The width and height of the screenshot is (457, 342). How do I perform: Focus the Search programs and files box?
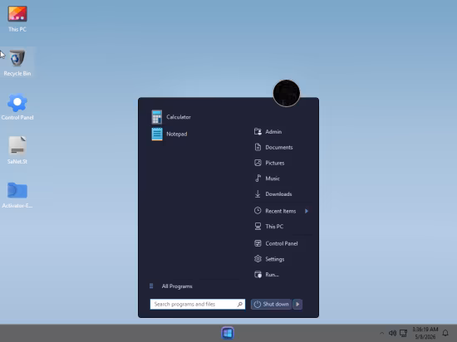tap(198, 304)
